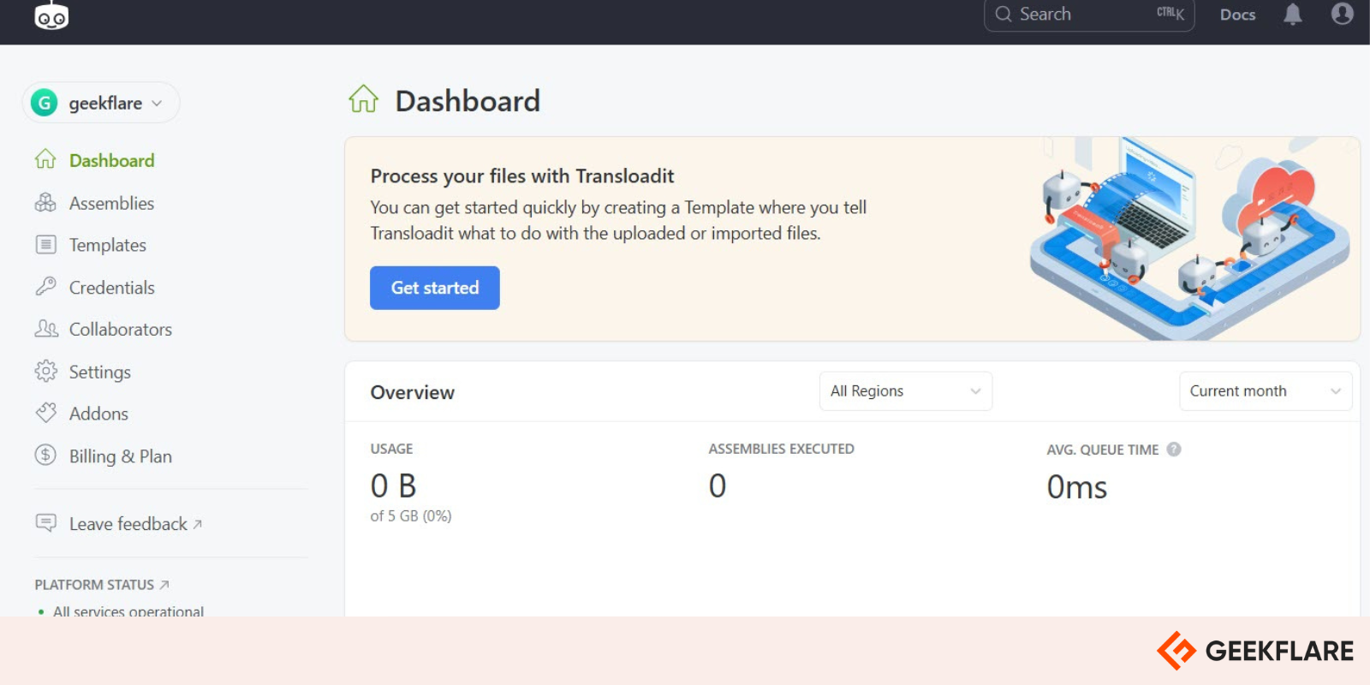
Task: Click the Collaborators people icon
Action: click(x=46, y=329)
